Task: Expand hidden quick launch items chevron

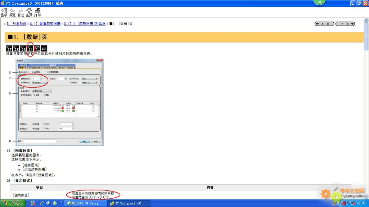Action: click(x=61, y=202)
